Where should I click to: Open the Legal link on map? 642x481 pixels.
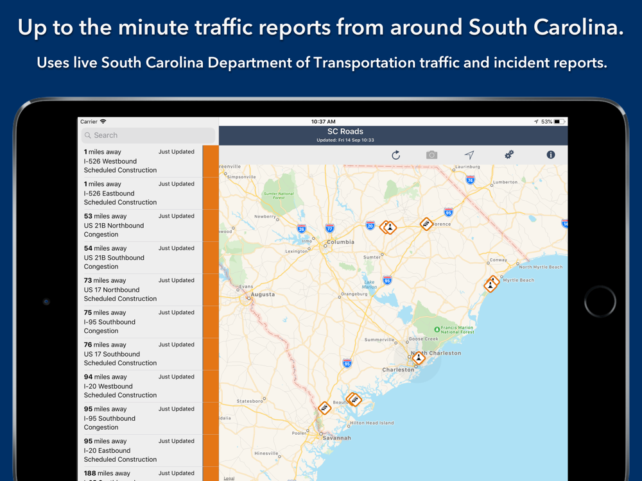229,478
